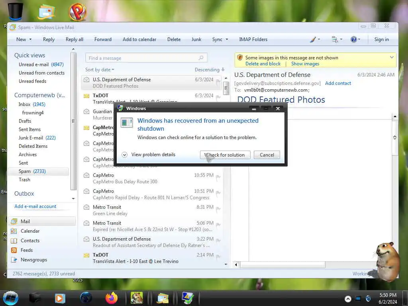
Task: Open Unread e-mail quick view
Action: pos(41,65)
